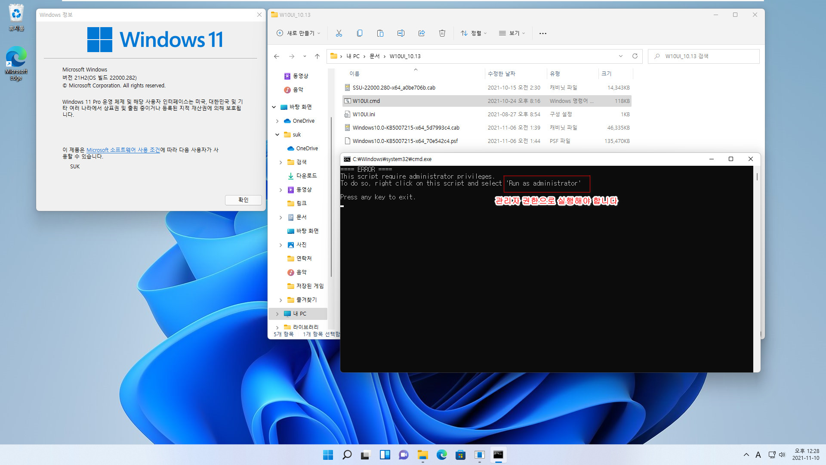Open recent locations dropdown beside navigation arrows
Viewport: 826px width, 465px height.
305,56
